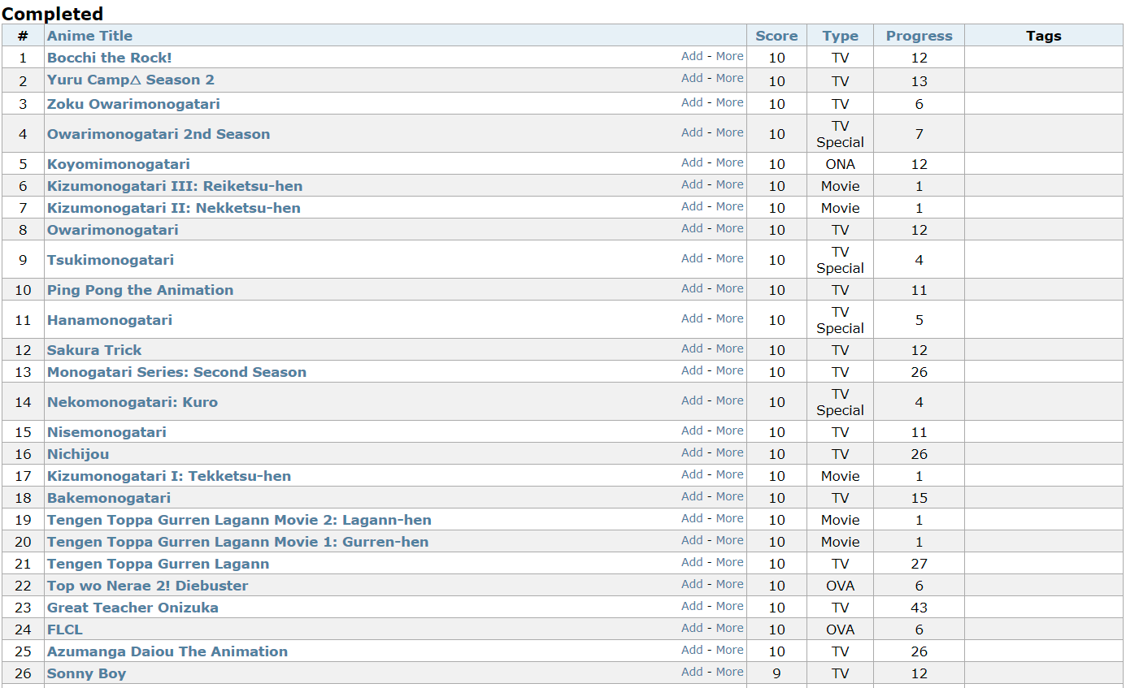Sort list by Progress column header
Viewport: 1126px width, 688px height.
pyautogui.click(x=919, y=36)
